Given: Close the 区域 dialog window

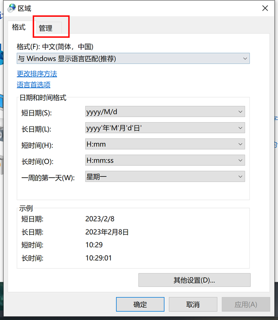Looking at the screenshot, I should (x=265, y=8).
